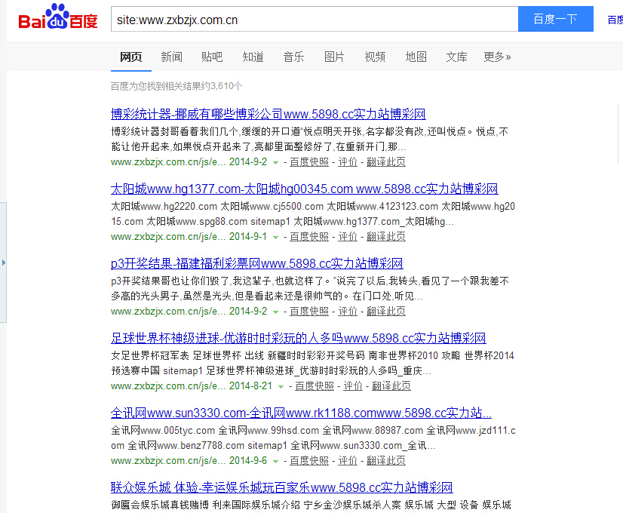This screenshot has height=513, width=623.
Task: Click the 百度一下 search button
Action: [x=555, y=19]
